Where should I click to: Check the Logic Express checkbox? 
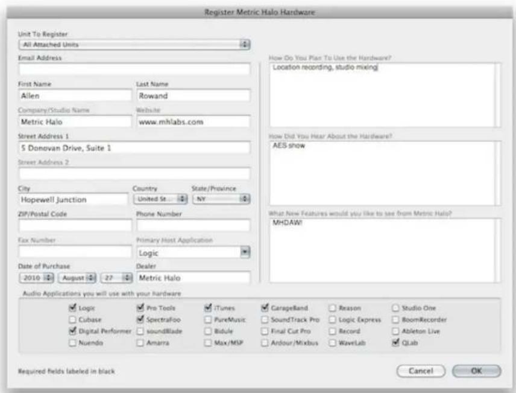click(332, 319)
